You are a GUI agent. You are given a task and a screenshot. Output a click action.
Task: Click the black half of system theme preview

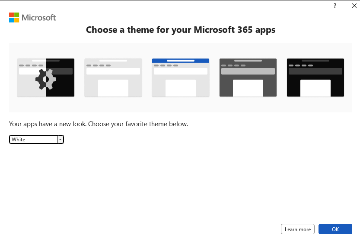click(60, 78)
